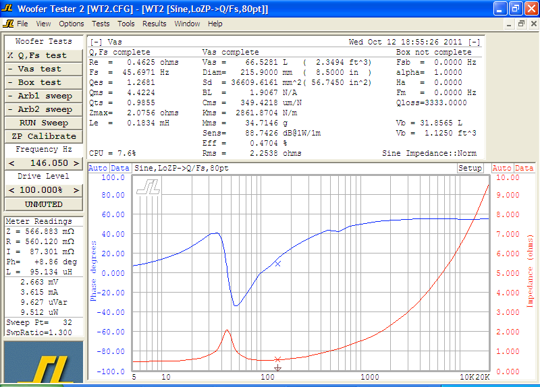Close the inner WT2 document window

(534, 24)
